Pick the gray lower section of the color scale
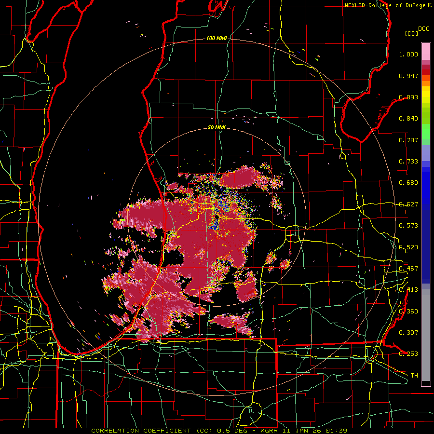Screen dimensions: 434x434 (x=426, y=335)
